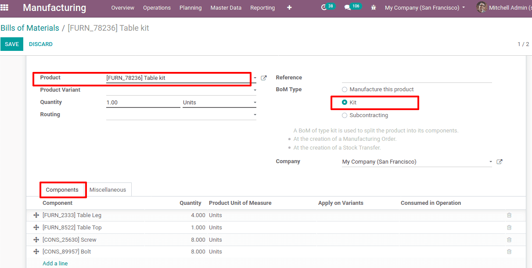Switch to the Miscellaneous tab
This screenshot has height=268, width=532.
tap(108, 190)
